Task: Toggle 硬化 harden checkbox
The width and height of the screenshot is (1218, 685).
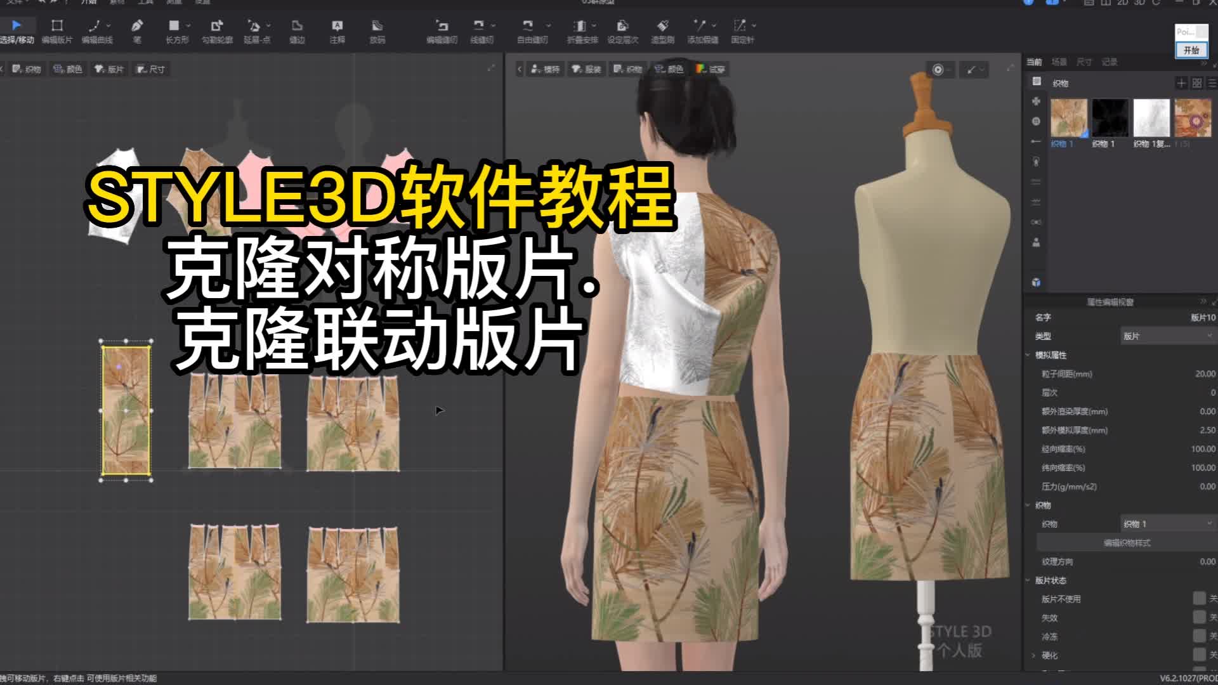Action: (x=1199, y=655)
